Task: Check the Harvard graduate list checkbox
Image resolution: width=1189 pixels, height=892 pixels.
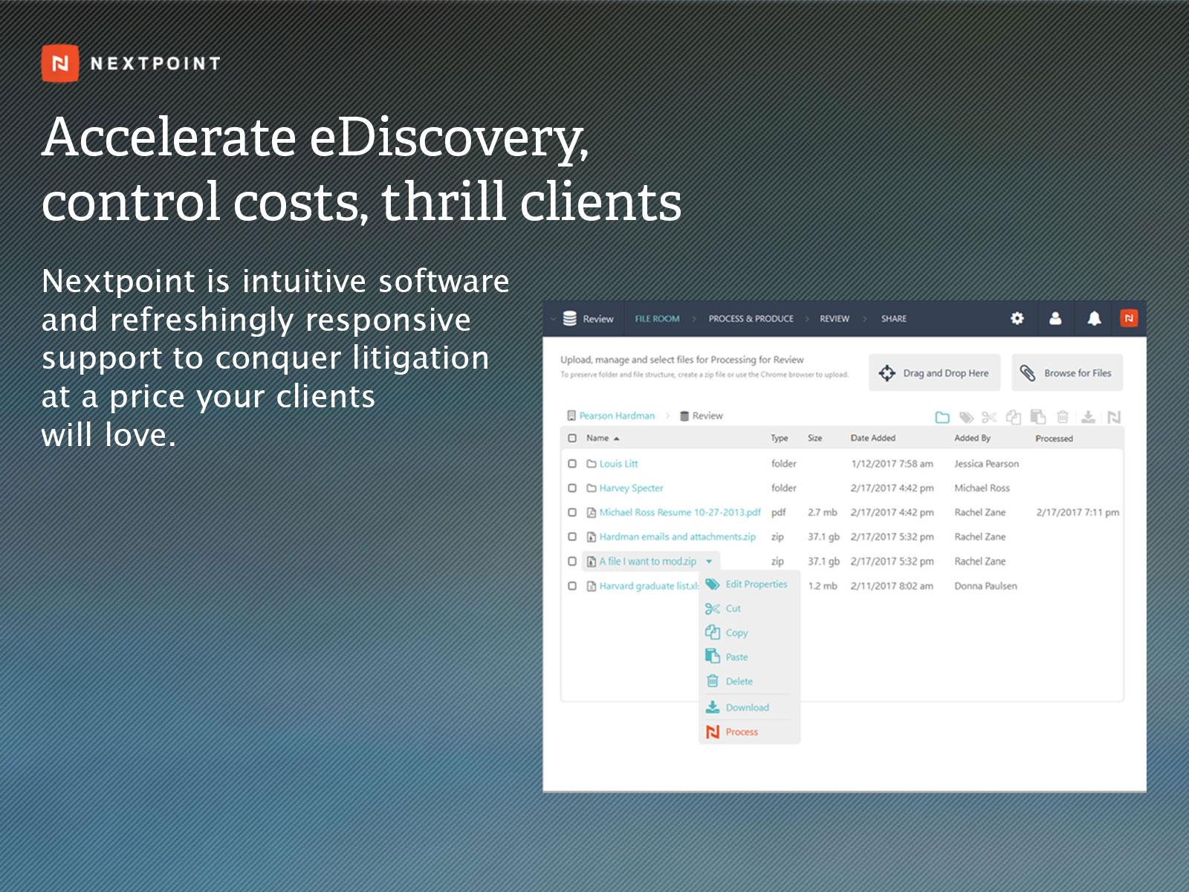Action: pyautogui.click(x=572, y=586)
